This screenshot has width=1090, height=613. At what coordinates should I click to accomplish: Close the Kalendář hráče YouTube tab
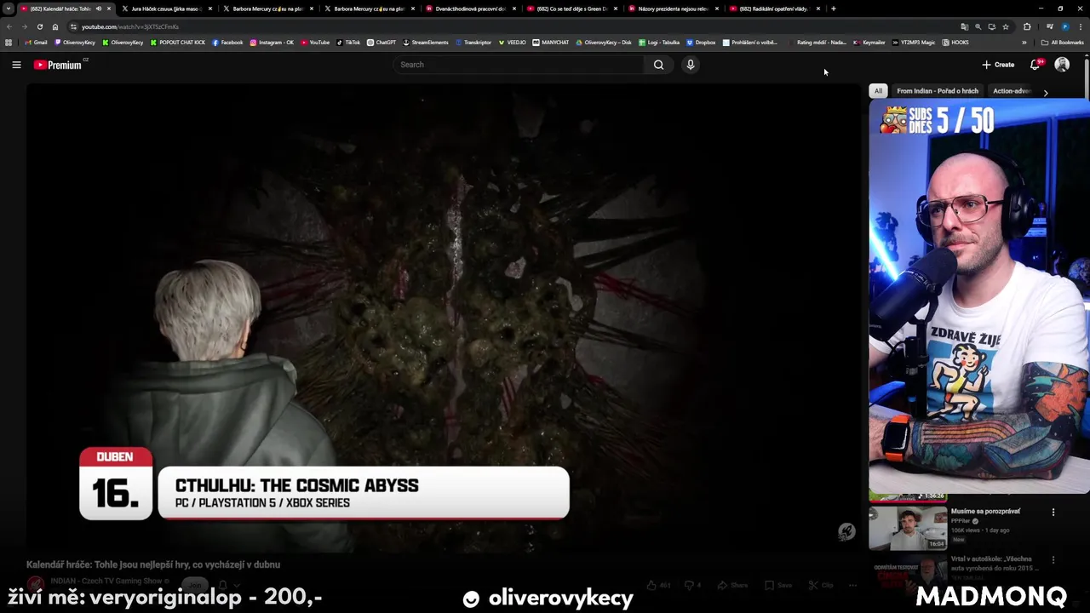109,9
